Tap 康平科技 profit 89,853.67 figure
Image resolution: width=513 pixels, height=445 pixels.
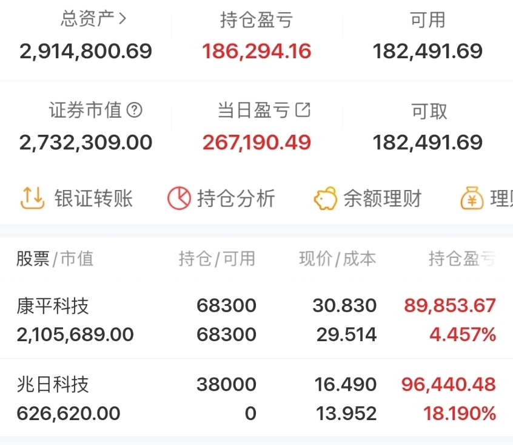[450, 305]
